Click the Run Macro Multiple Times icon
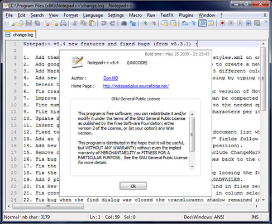Viewport: 272px width, 224px height. 249,24
